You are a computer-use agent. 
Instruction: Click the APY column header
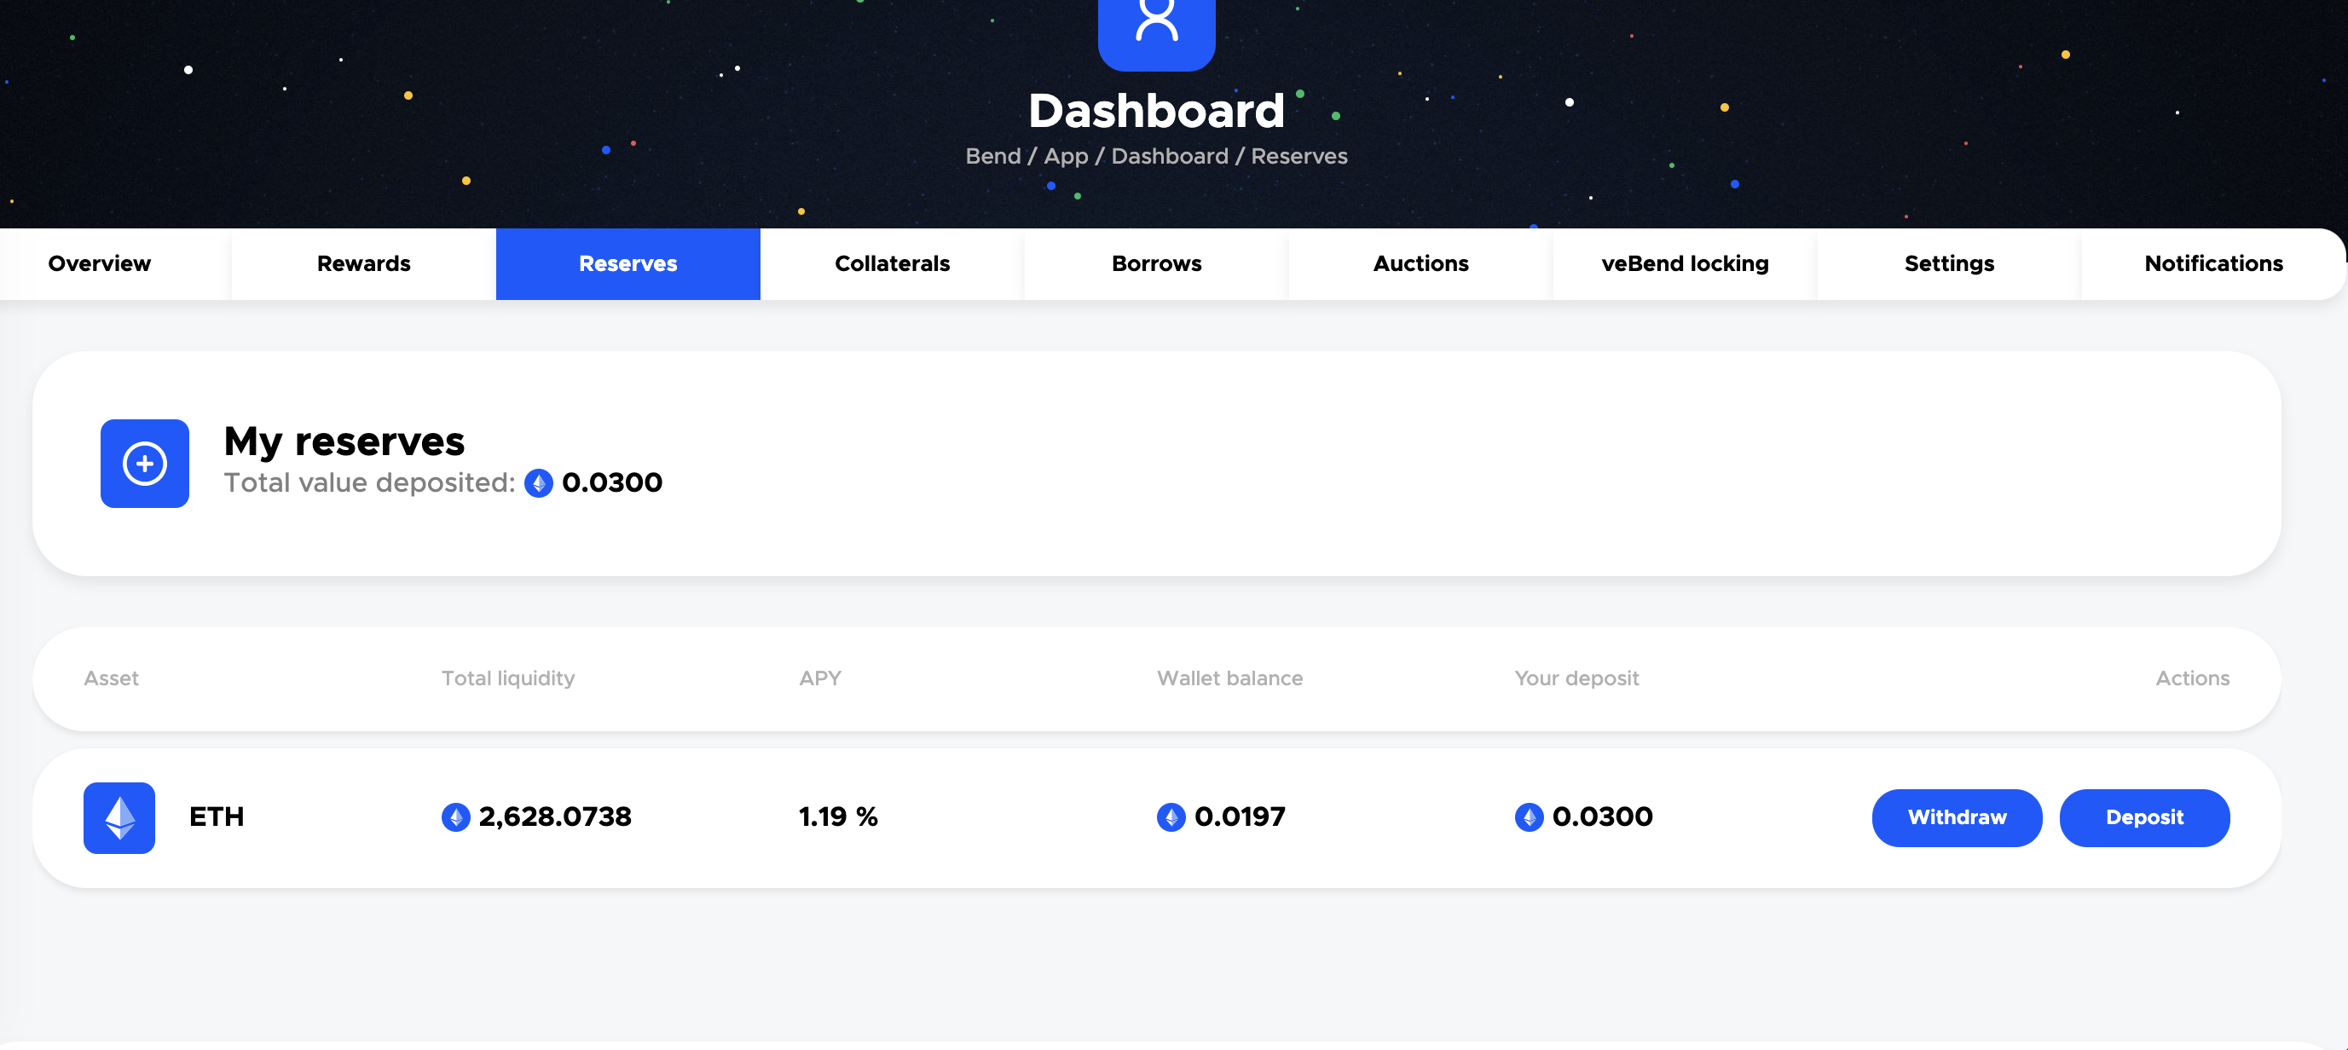[819, 678]
